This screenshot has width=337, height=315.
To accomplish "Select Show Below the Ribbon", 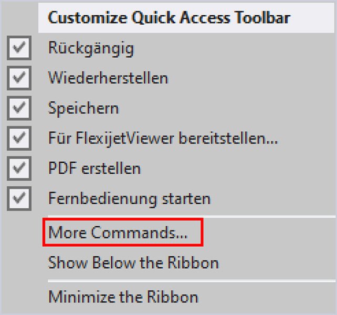I will coord(133,262).
